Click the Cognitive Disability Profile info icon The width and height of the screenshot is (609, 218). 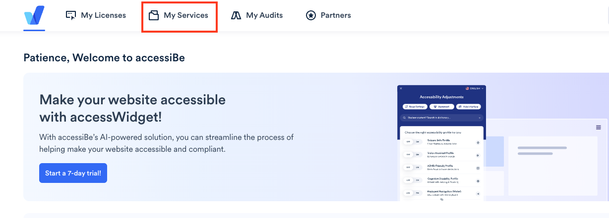coord(478,181)
